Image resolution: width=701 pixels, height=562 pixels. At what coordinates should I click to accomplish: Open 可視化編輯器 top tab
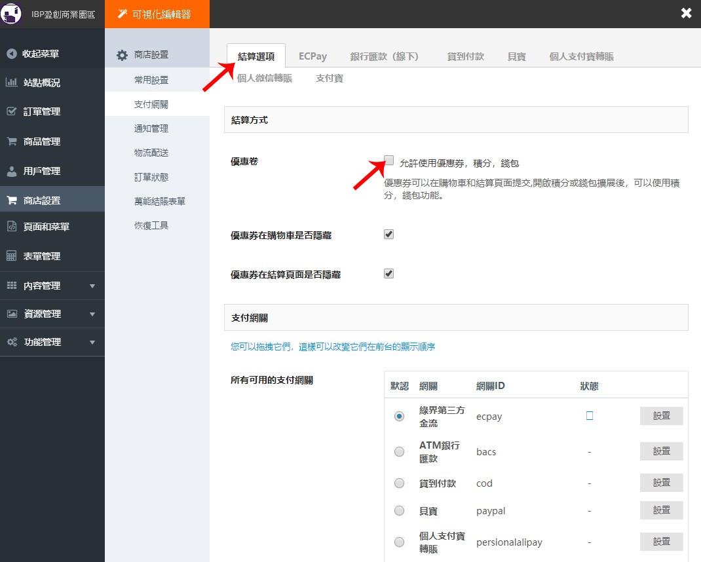click(157, 14)
